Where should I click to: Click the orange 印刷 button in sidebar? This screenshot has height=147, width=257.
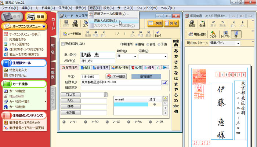click(36, 17)
